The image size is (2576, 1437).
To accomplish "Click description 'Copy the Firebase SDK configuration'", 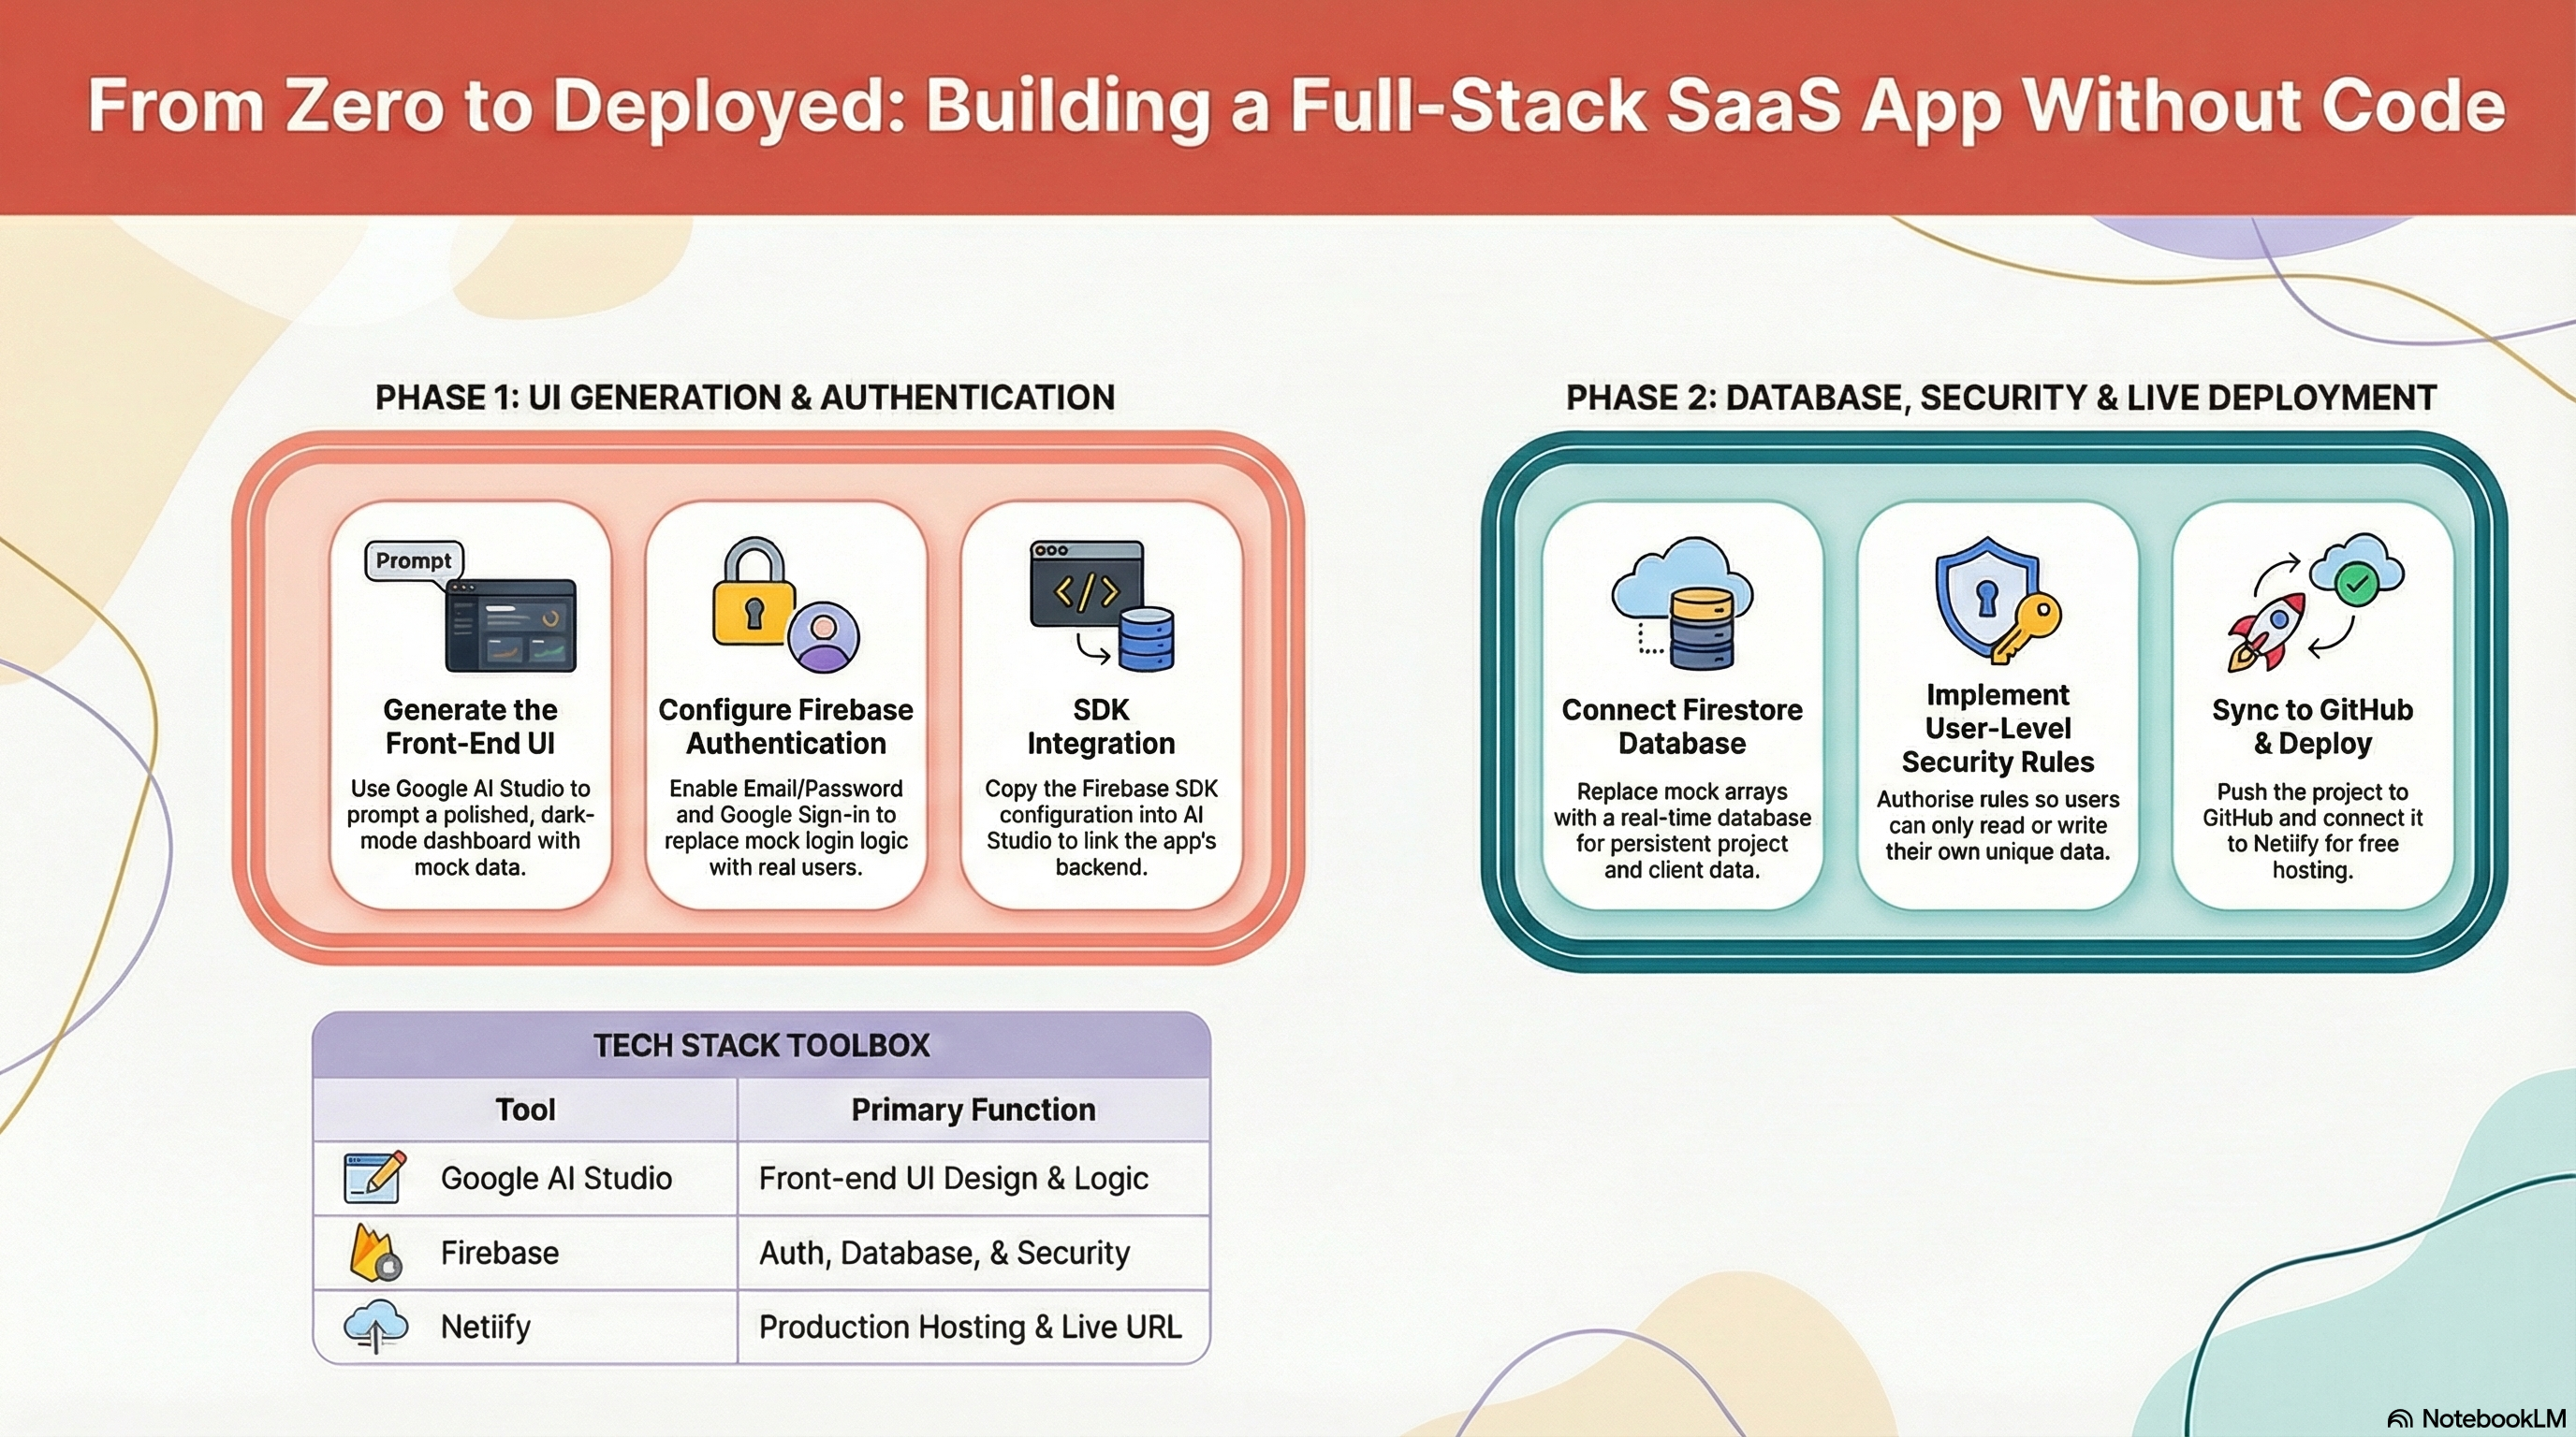I will 1101,827.
